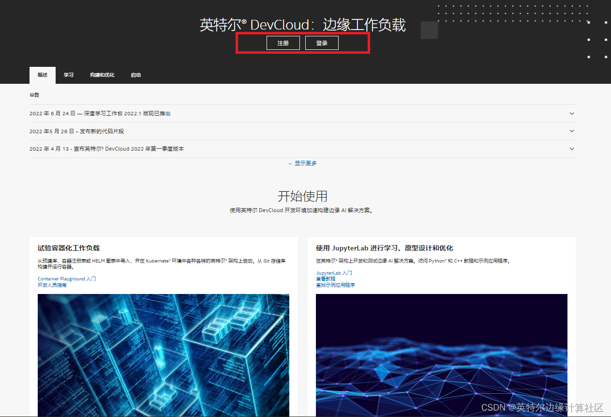611x417 pixels.
Task: Open the JupyterLab 入门 link
Action: [x=334, y=273]
